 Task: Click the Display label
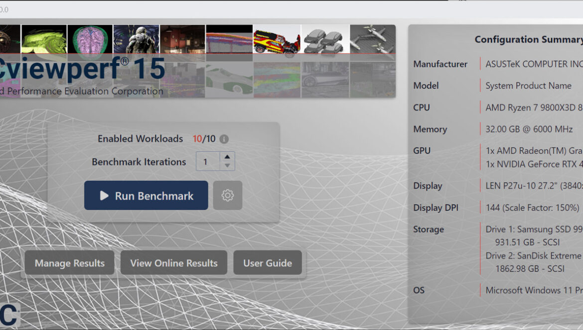click(428, 186)
